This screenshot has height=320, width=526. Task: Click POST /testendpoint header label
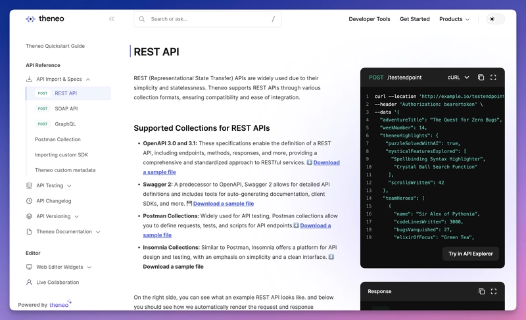pyautogui.click(x=395, y=78)
